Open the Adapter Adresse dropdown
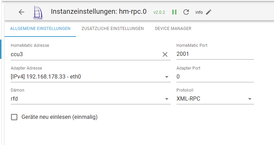This screenshot has height=145, width=274. tap(91, 76)
